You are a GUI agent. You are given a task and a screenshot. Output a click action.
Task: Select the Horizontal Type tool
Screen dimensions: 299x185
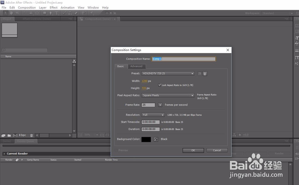[57, 13]
